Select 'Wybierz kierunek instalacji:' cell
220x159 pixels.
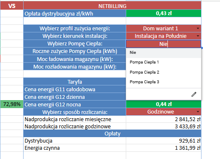(74, 36)
